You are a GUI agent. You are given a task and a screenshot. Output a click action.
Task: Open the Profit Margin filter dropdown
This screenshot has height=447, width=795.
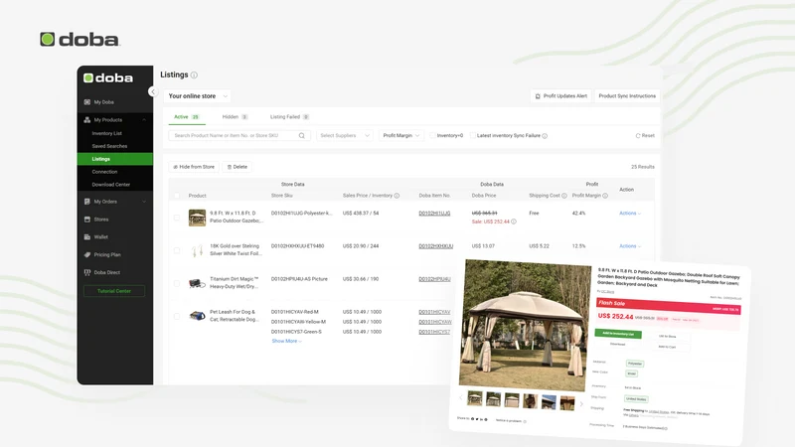(401, 136)
